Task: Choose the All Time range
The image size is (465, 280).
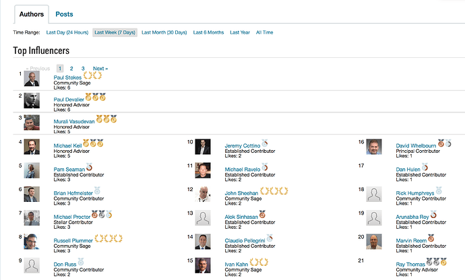Action: click(264, 32)
